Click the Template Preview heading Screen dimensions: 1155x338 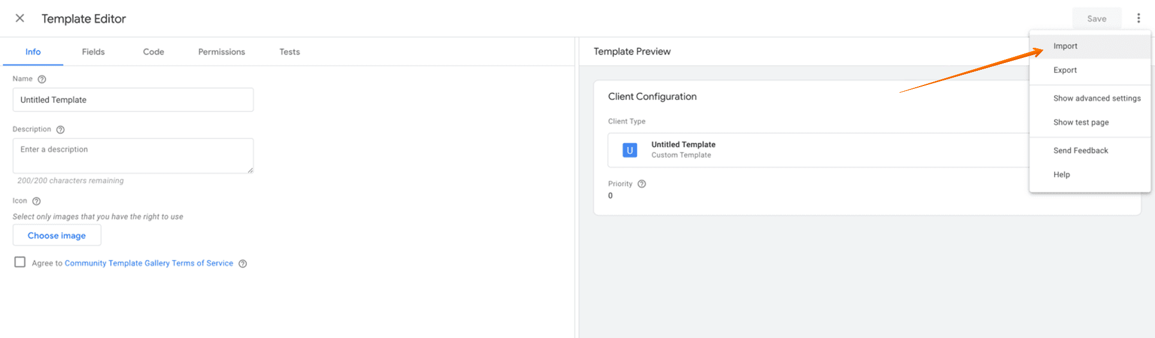tap(632, 52)
